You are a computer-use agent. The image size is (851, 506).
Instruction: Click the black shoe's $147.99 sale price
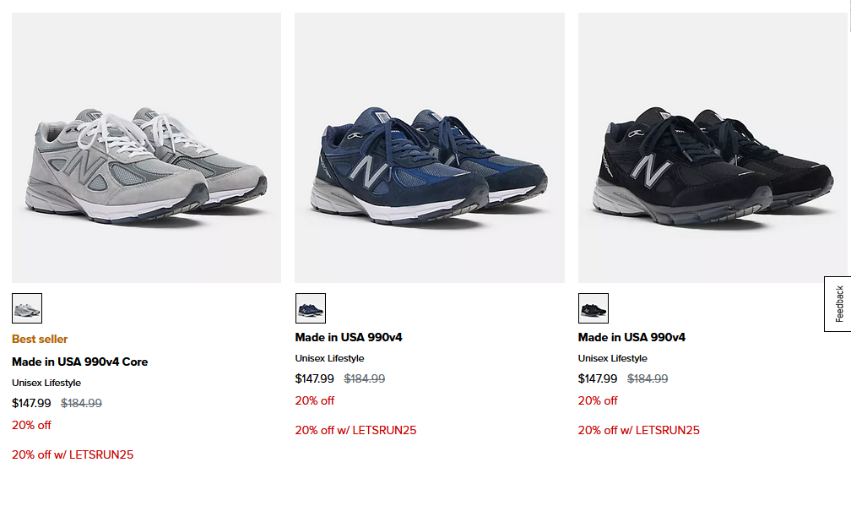pos(598,378)
